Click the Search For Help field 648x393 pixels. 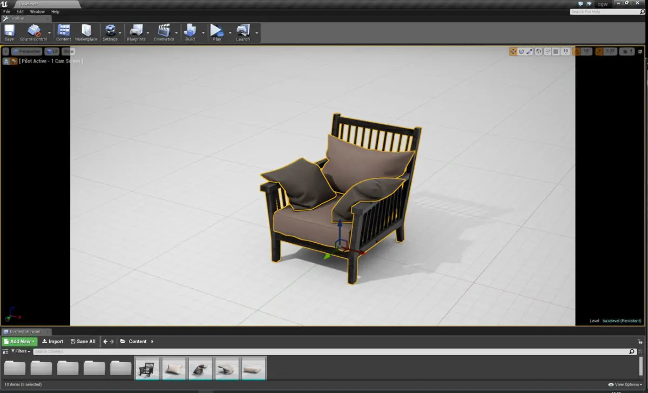coord(607,11)
